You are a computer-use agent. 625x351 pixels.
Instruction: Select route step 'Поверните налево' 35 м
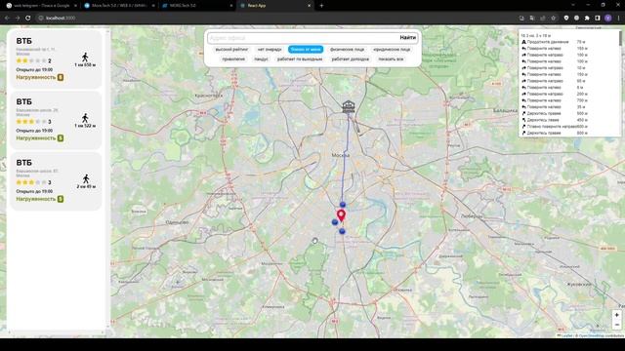tap(554, 106)
